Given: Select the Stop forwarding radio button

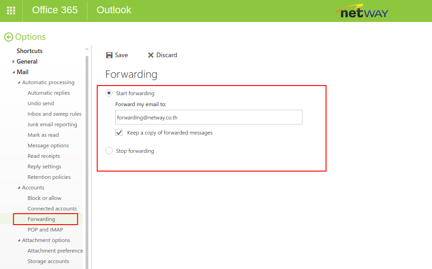Looking at the screenshot, I should [x=109, y=151].
